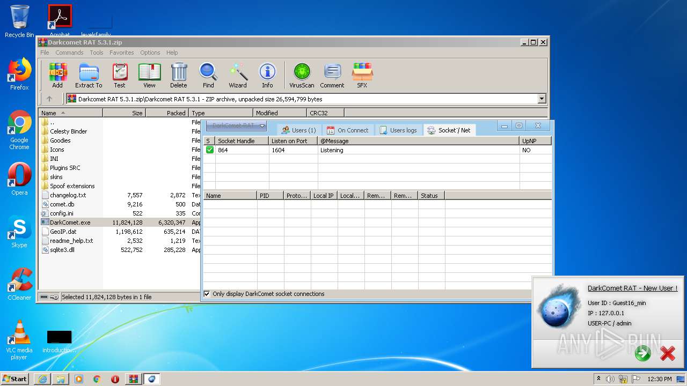Click DarkComet RAT - New User link

tap(632, 288)
